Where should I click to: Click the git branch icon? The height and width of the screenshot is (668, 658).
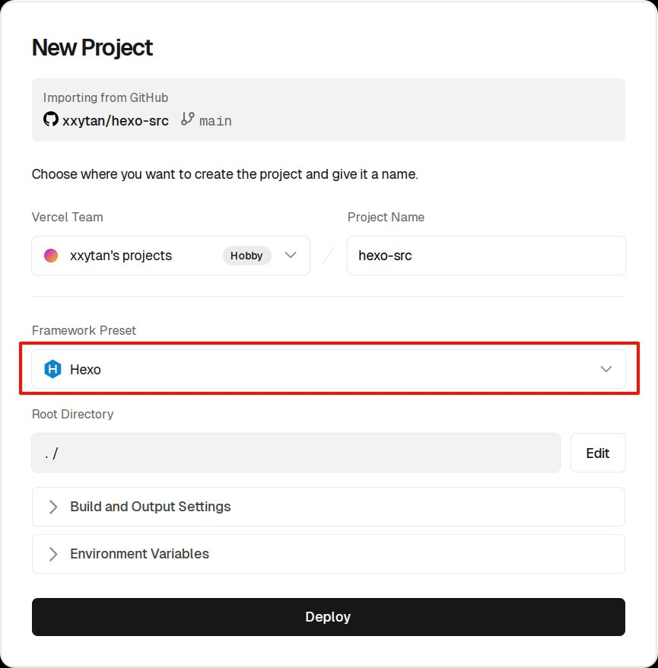(188, 119)
